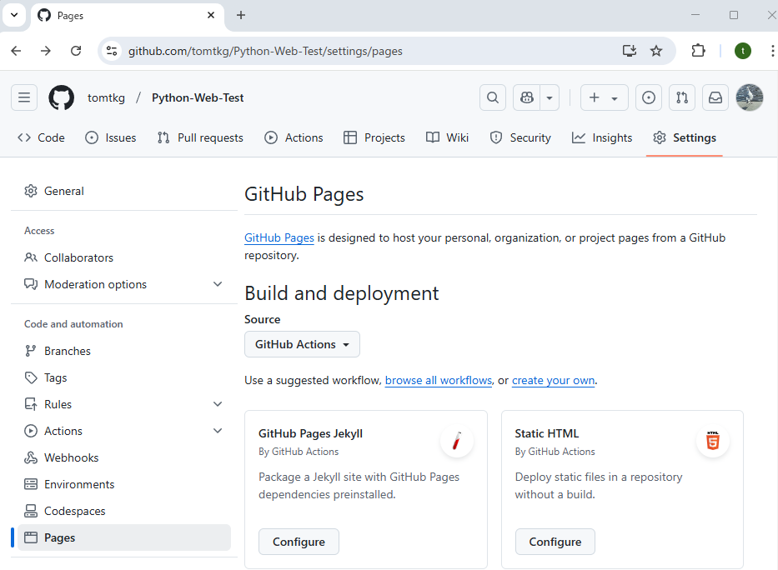Click the install site icon in the address bar
778x570 pixels.
pos(629,51)
